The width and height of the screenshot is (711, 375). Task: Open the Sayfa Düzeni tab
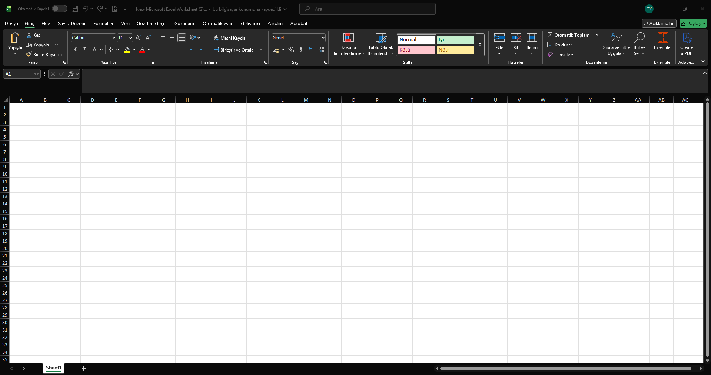pyautogui.click(x=72, y=23)
